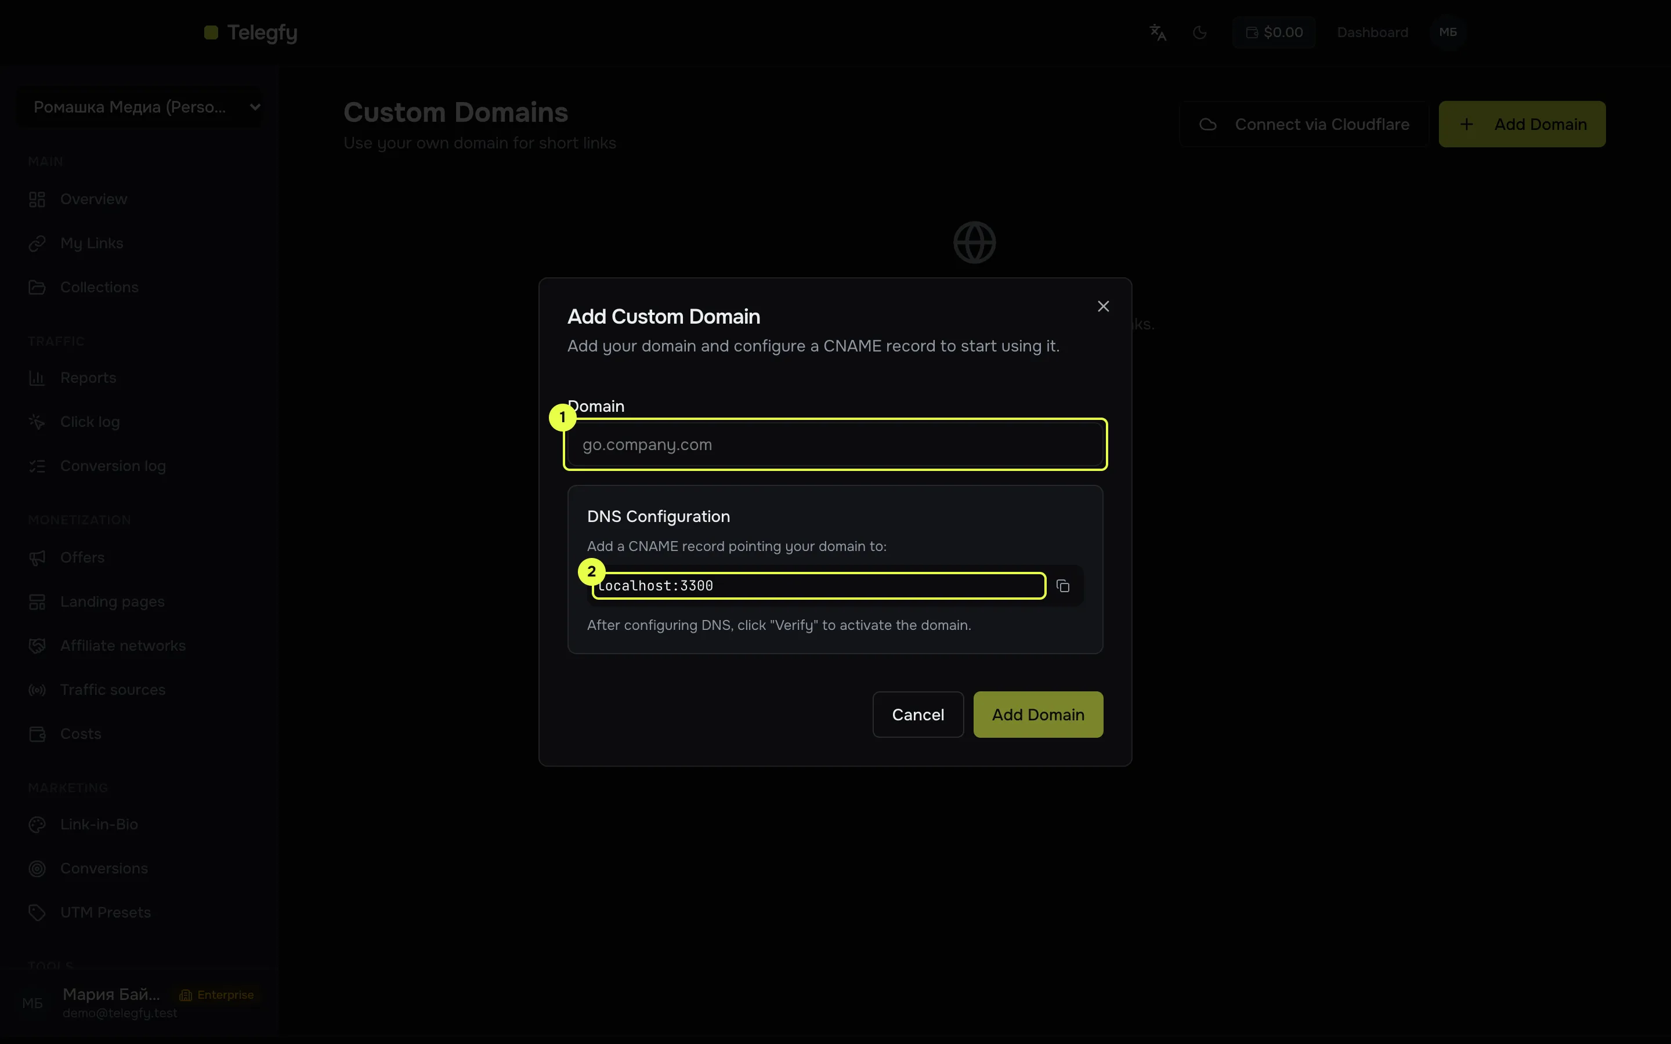Click the Offers megaphone icon
Viewport: 1671px width, 1044px height.
coord(37,557)
